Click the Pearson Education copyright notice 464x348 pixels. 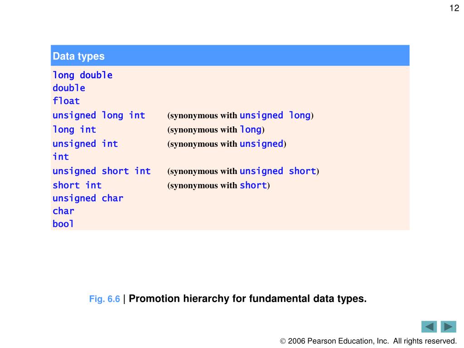point(368,341)
